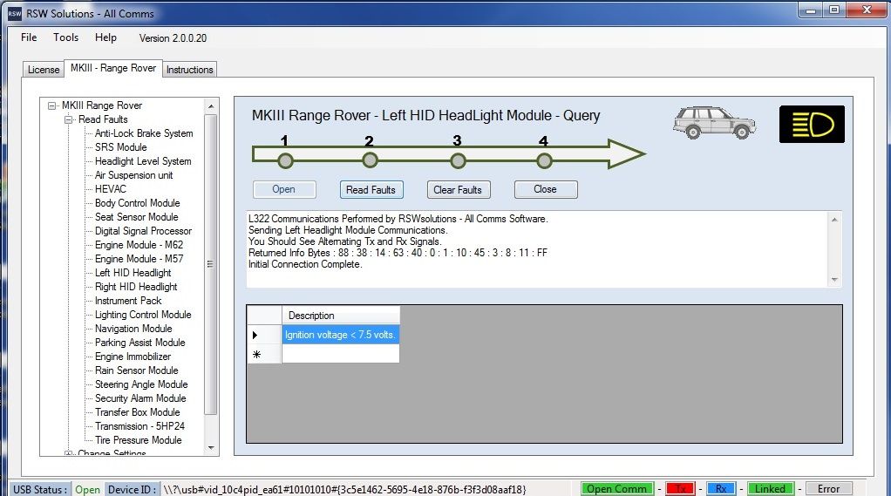Select Digital Signal Processor in tree

[143, 231]
